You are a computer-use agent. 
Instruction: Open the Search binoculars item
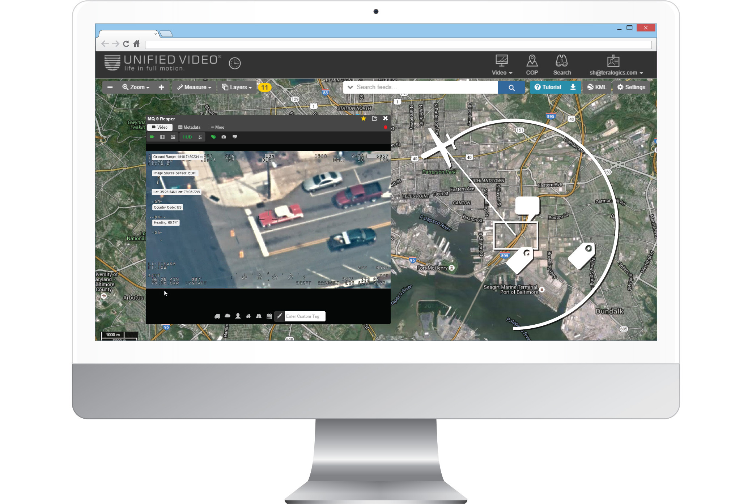click(562, 65)
